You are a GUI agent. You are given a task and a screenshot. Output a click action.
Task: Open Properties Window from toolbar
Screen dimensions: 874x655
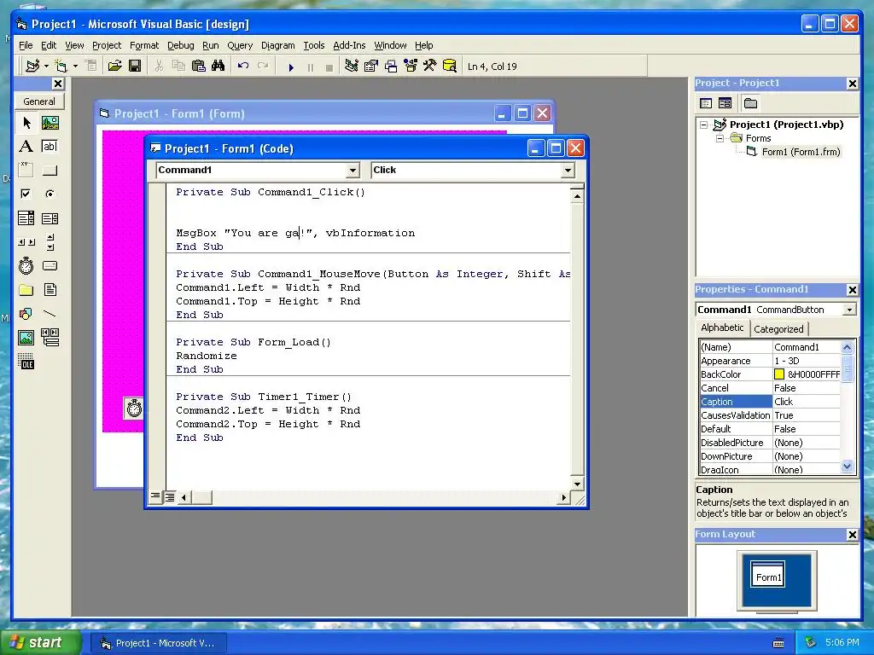pos(370,66)
